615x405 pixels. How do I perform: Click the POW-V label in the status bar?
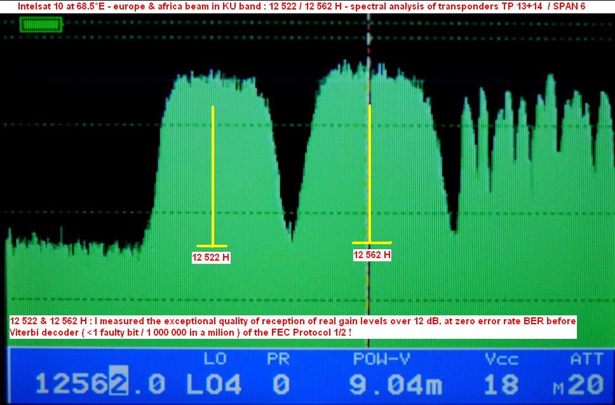382,360
